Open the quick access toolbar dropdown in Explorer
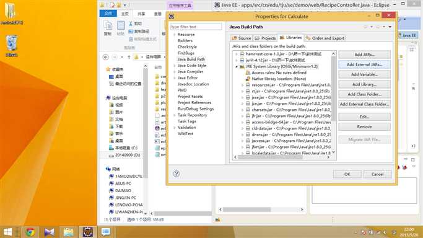423x238 pixels. [x=125, y=5]
